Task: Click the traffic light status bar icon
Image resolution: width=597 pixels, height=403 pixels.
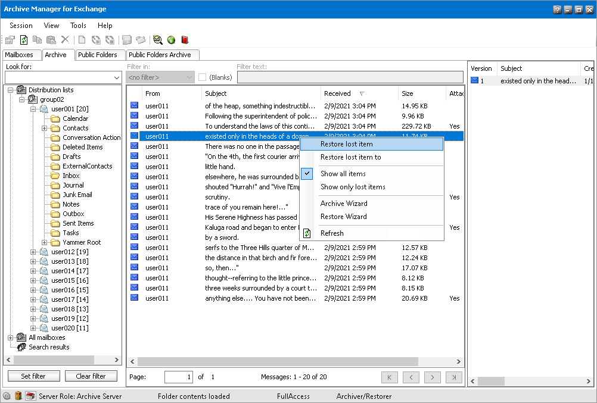Action: coord(18,396)
